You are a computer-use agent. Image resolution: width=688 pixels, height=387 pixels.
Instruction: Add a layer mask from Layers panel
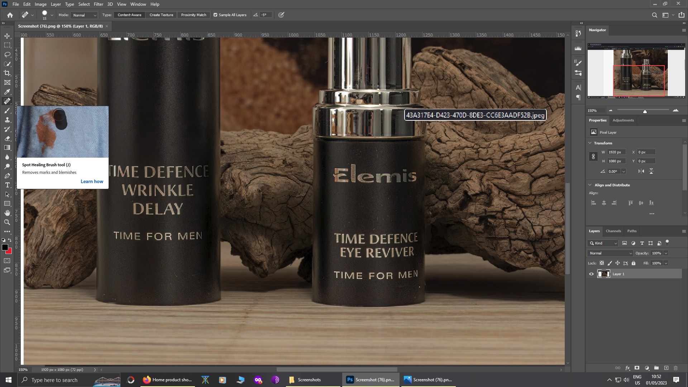tap(637, 368)
